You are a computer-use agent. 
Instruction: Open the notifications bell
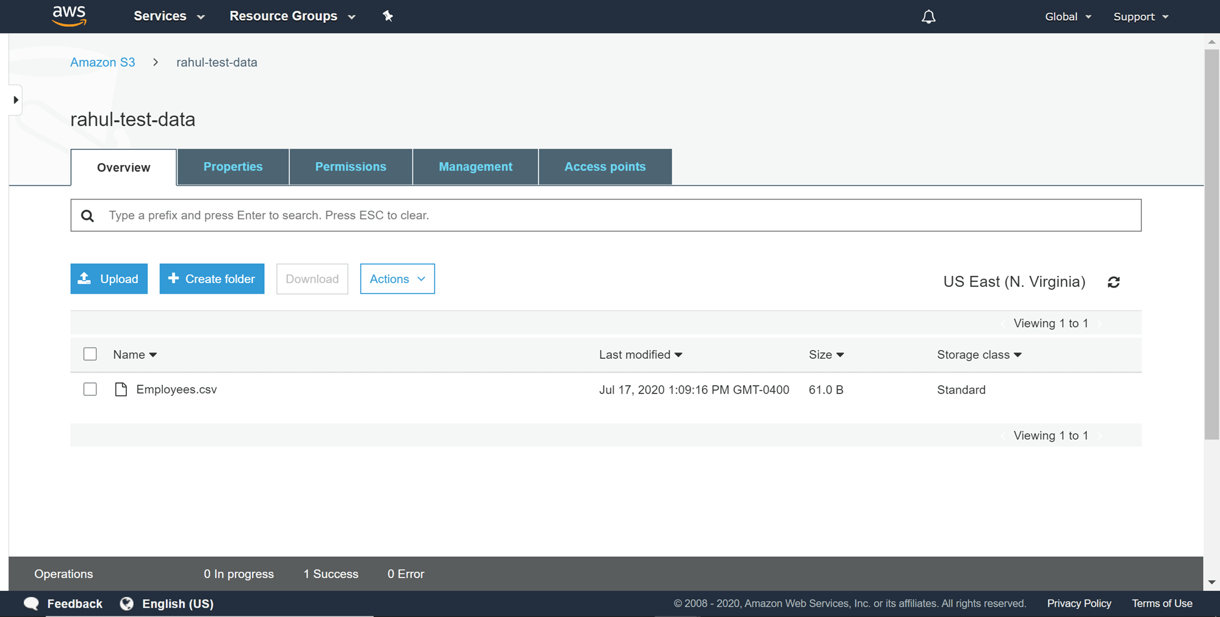[x=928, y=16]
